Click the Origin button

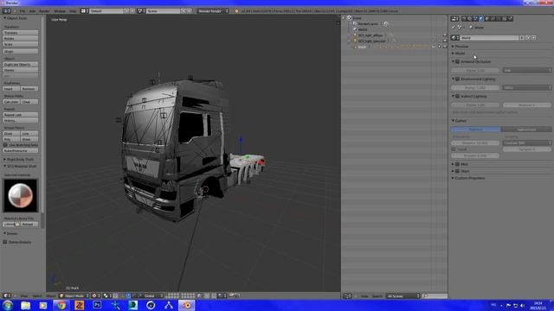21,52
